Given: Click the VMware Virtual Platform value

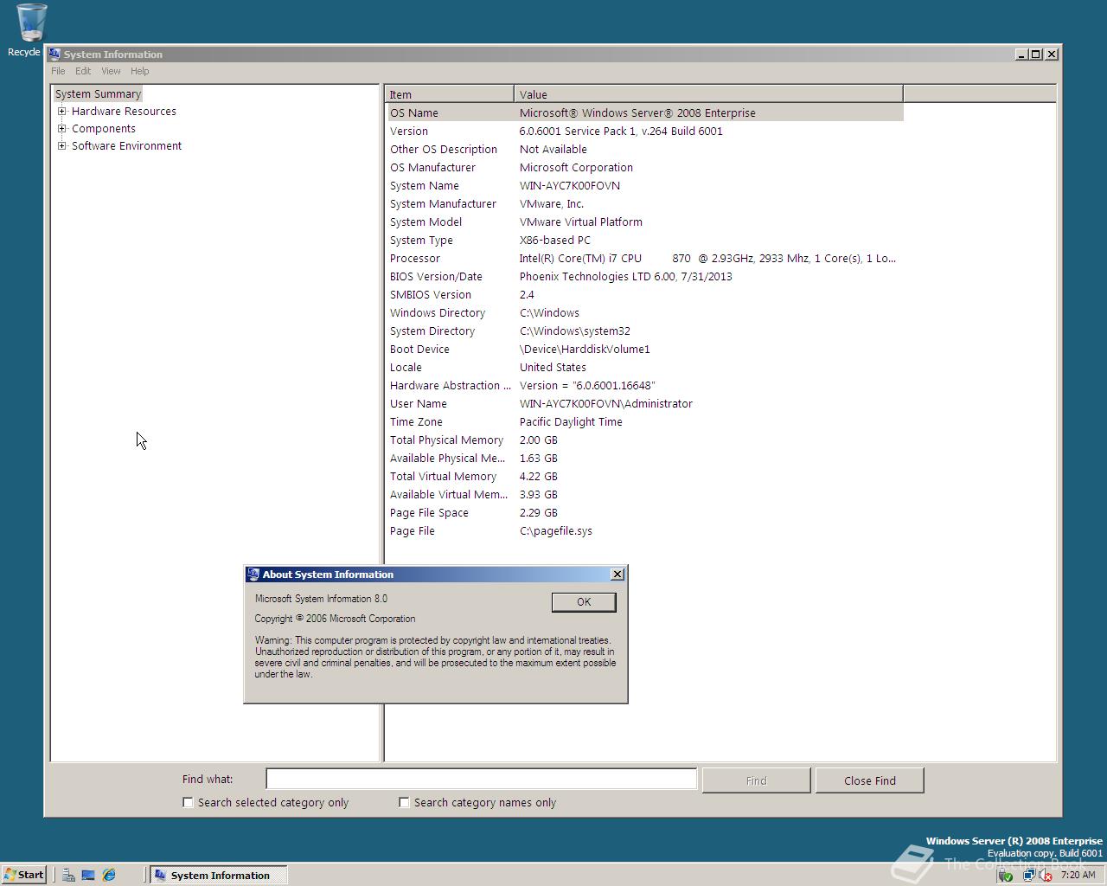Looking at the screenshot, I should click(x=580, y=221).
